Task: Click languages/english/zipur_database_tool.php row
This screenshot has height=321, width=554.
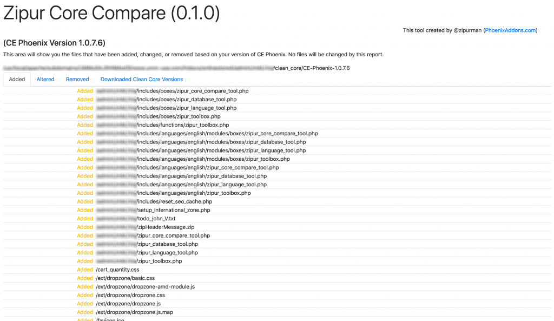Action: [x=277, y=176]
